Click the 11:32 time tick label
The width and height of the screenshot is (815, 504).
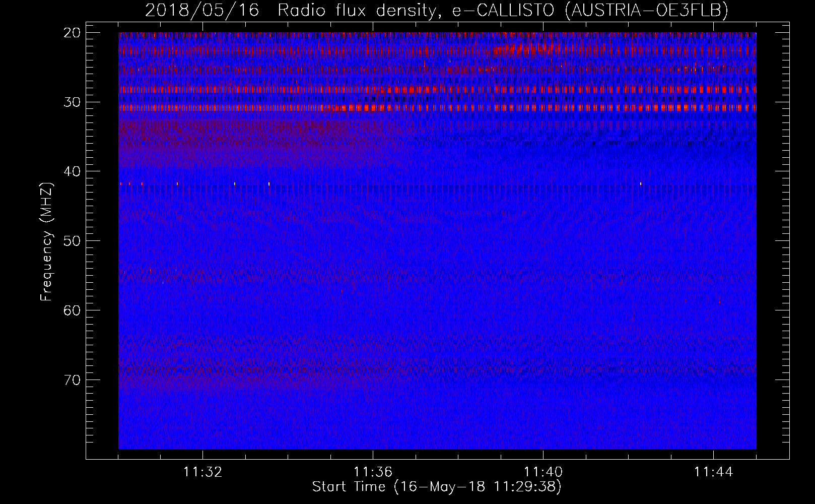click(202, 472)
